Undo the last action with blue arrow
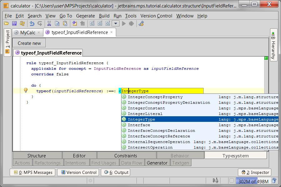This screenshot has height=187, width=281. point(32,23)
